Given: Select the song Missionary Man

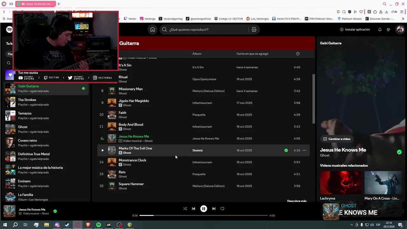Looking at the screenshot, I should click(131, 89).
